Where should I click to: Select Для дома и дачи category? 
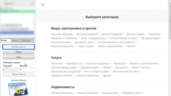click(x=84, y=42)
